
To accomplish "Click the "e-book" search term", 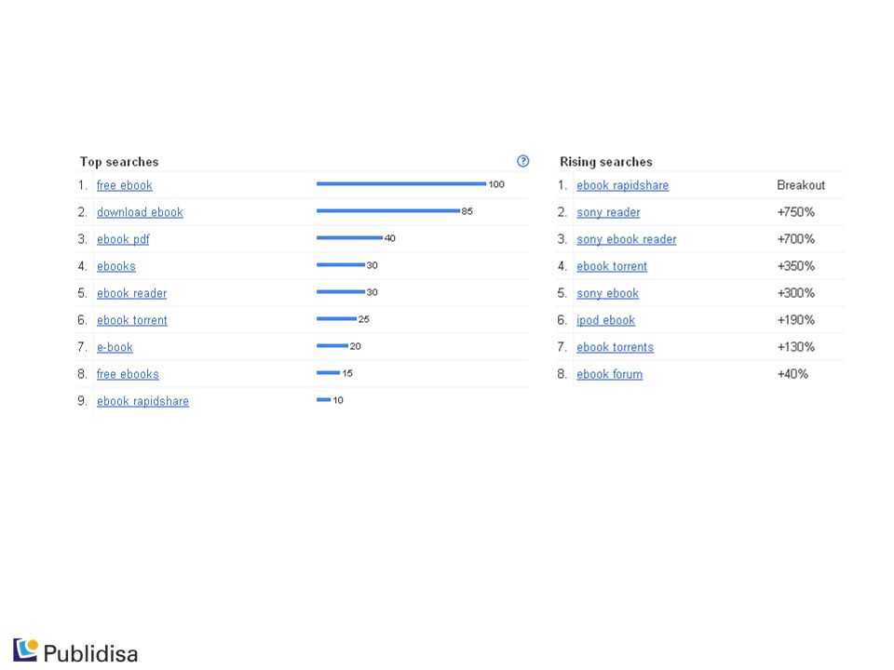I will 115,347.
